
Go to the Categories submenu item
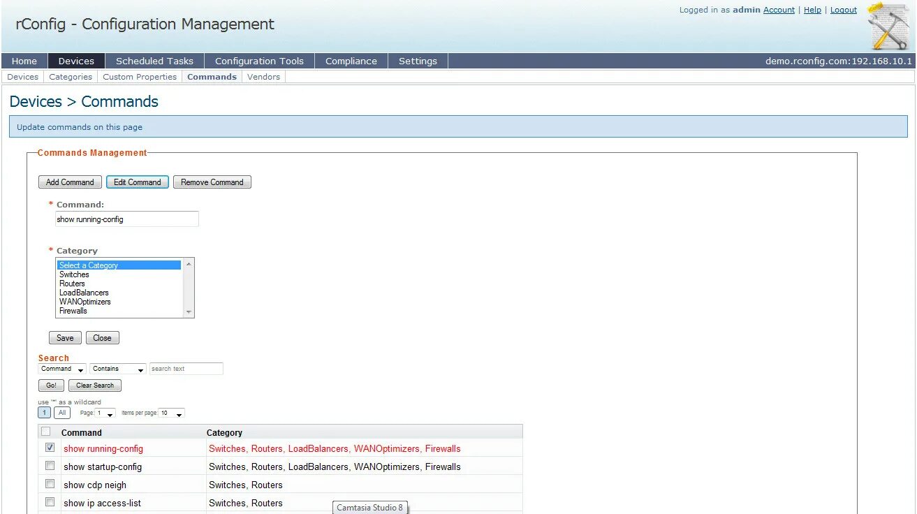71,77
